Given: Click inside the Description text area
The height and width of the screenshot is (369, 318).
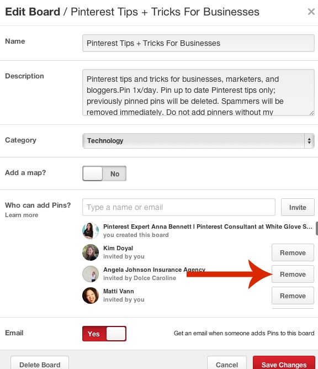Looking at the screenshot, I should click(x=198, y=92).
